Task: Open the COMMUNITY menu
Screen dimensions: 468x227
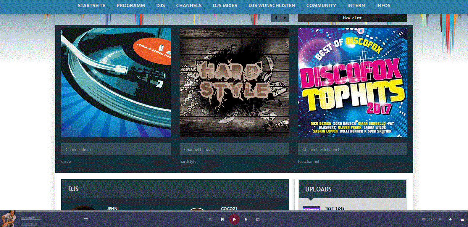Action: pyautogui.click(x=321, y=5)
